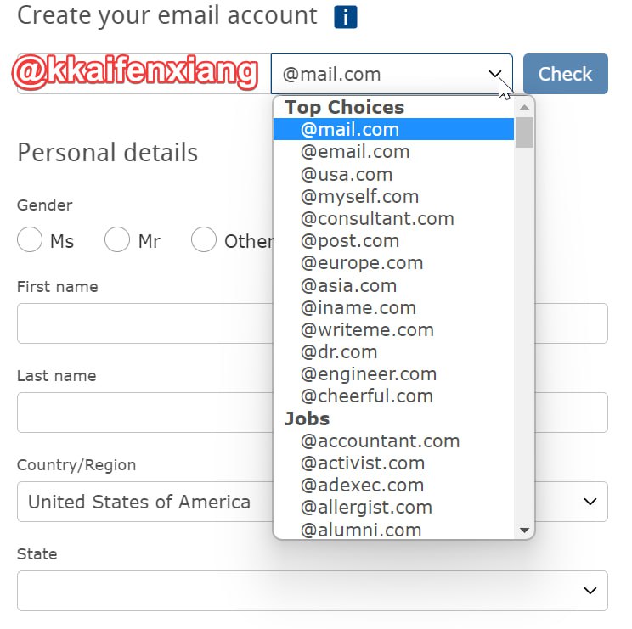
Task: Click the domain list scroll-down arrow
Action: 524,531
